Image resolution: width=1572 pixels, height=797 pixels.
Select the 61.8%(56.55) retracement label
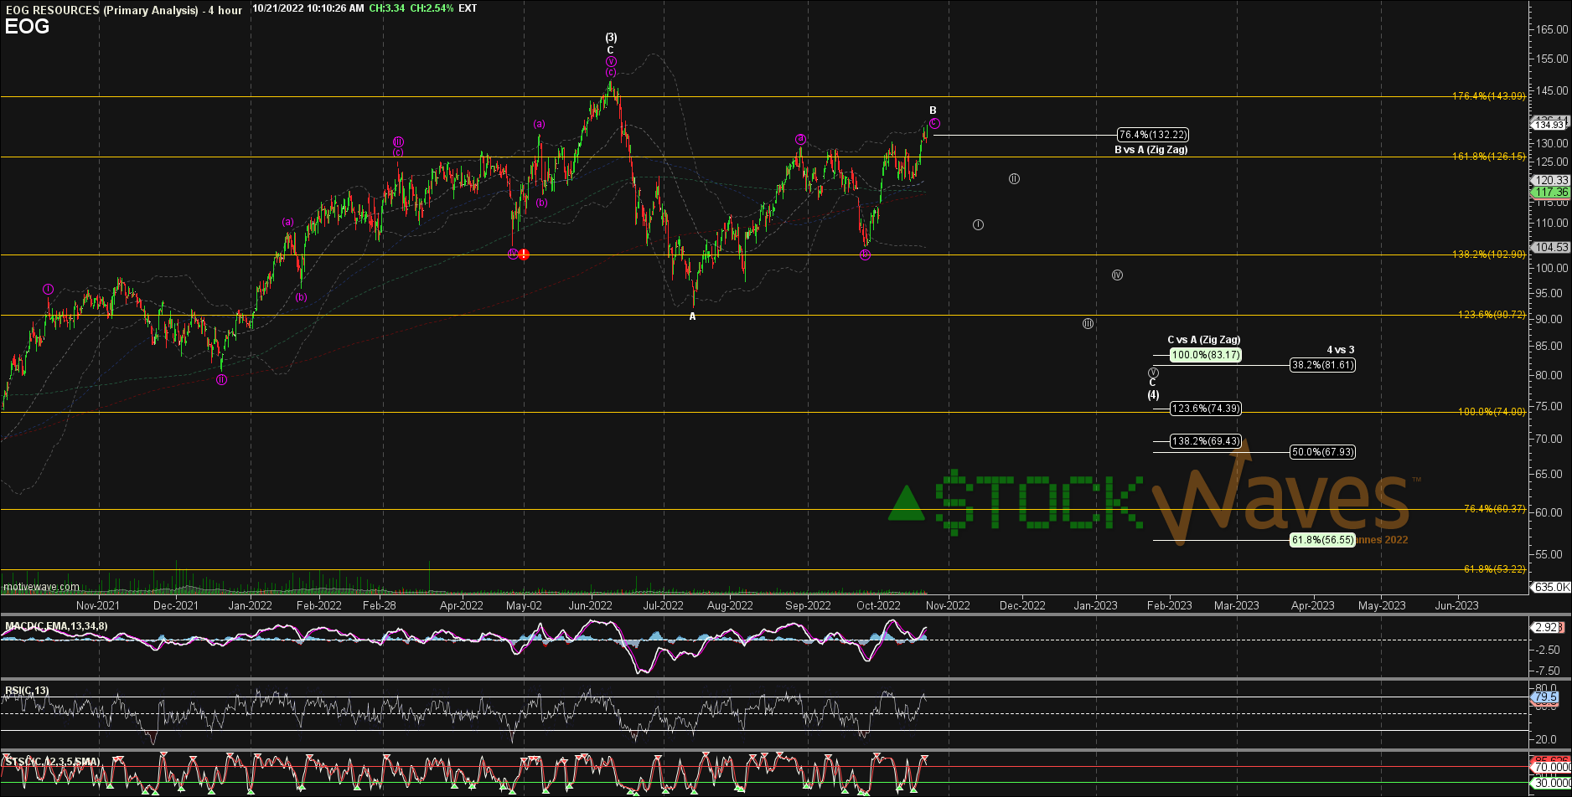[1322, 540]
